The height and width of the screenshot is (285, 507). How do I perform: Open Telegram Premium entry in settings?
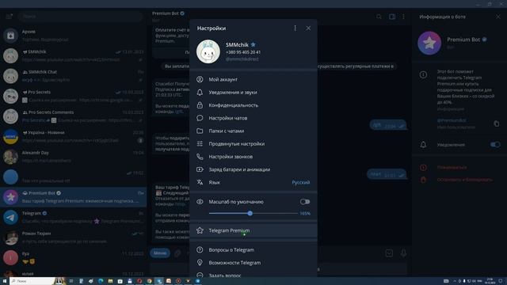(253, 230)
